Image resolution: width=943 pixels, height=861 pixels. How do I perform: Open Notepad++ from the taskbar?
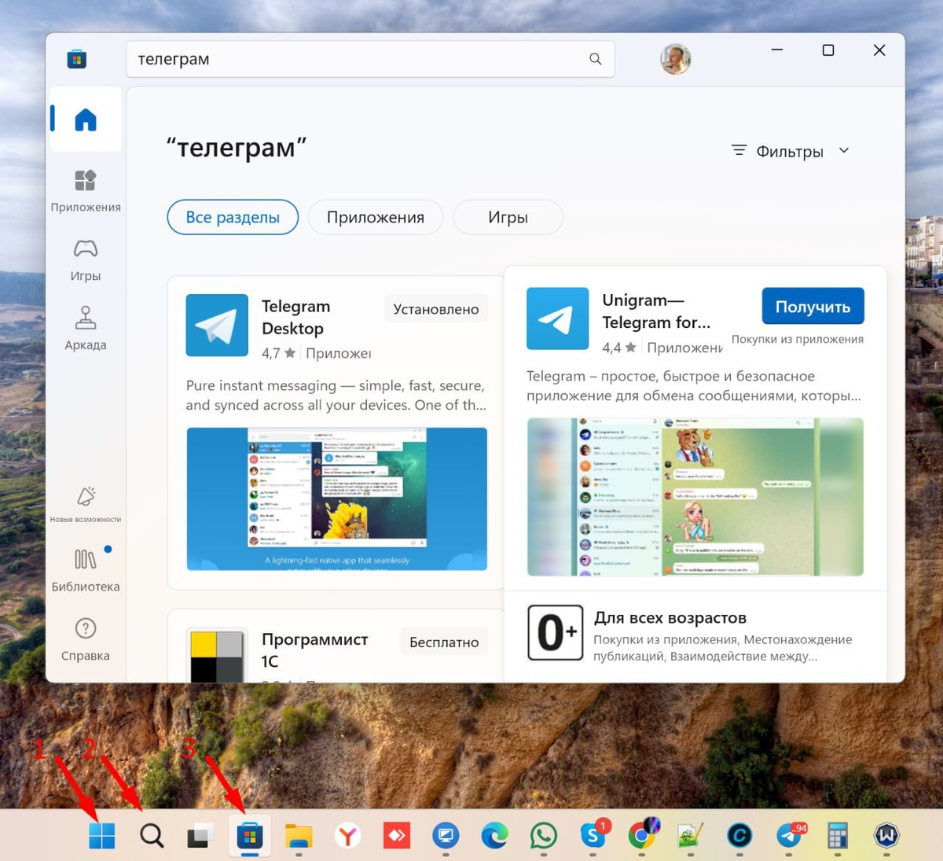pyautogui.click(x=691, y=836)
